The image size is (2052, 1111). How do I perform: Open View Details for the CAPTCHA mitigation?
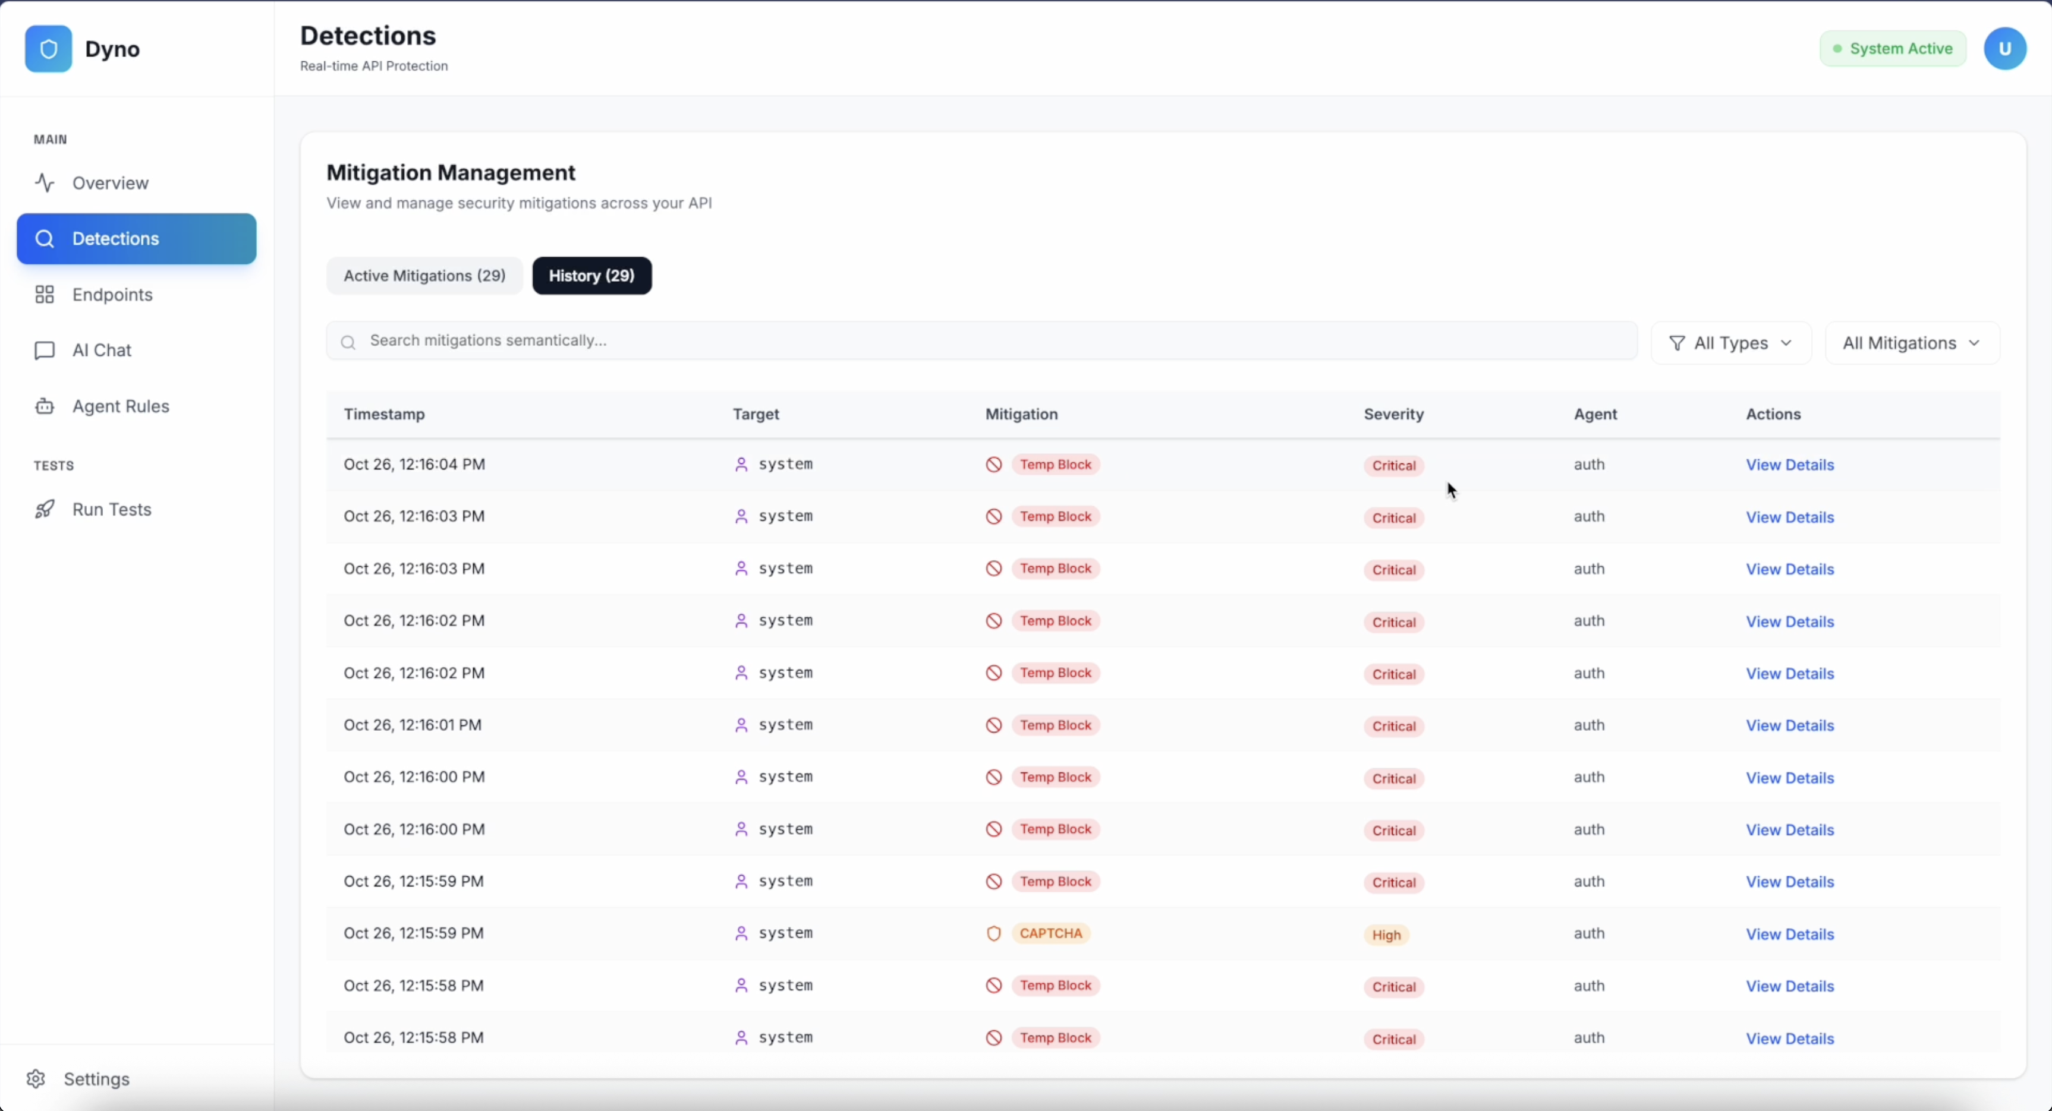pyautogui.click(x=1790, y=934)
